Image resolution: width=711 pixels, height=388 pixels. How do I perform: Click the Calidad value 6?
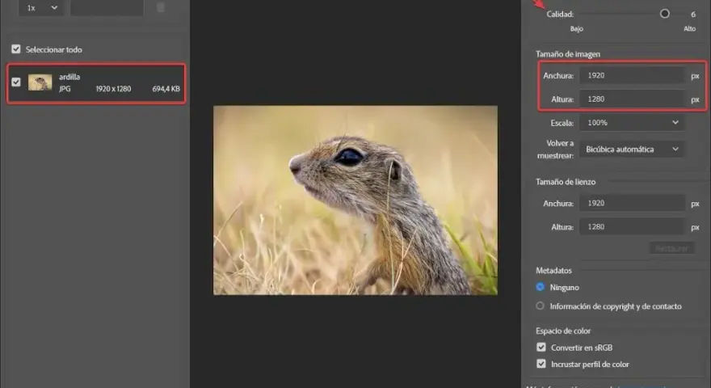pyautogui.click(x=693, y=15)
